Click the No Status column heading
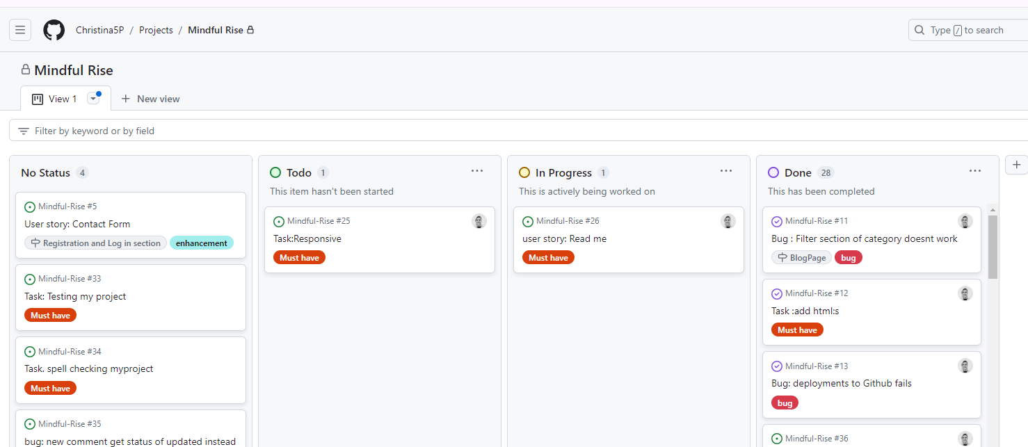 (46, 172)
